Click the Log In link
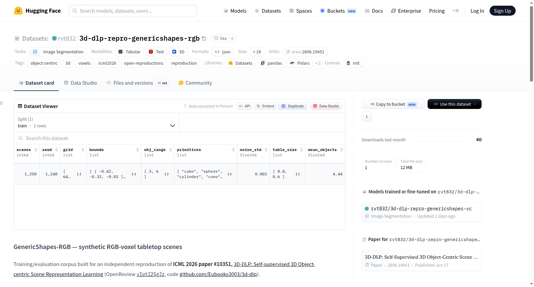Image resolution: width=534 pixels, height=287 pixels. [477, 11]
